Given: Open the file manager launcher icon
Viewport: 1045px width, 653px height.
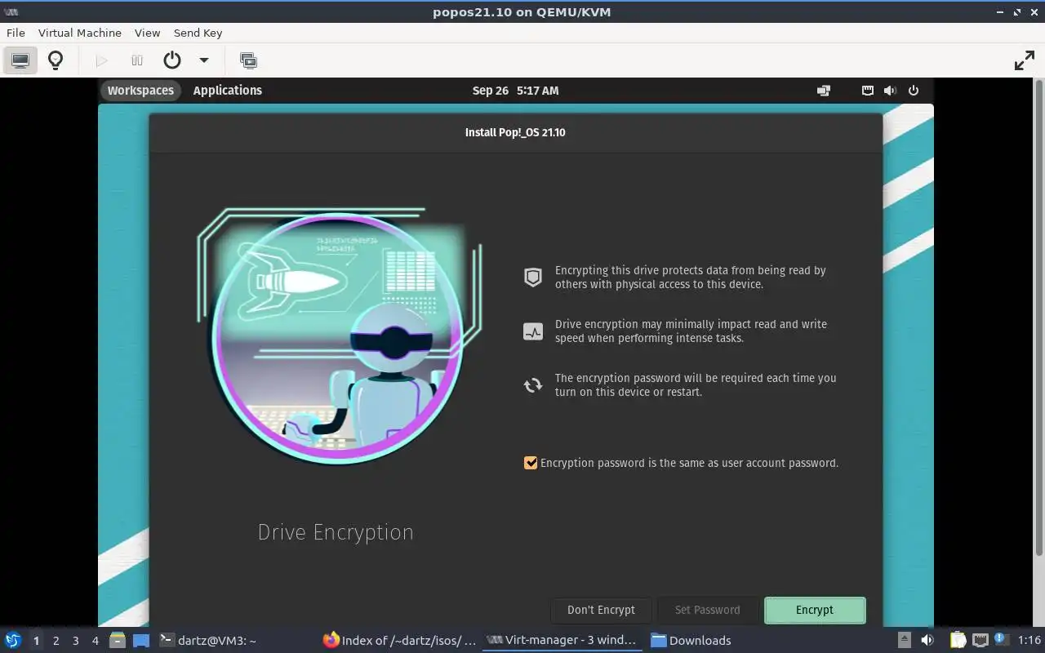Looking at the screenshot, I should [118, 640].
